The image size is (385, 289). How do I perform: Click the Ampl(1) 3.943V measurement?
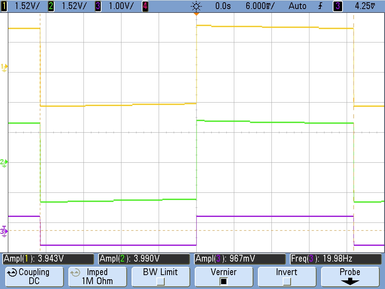48,259
